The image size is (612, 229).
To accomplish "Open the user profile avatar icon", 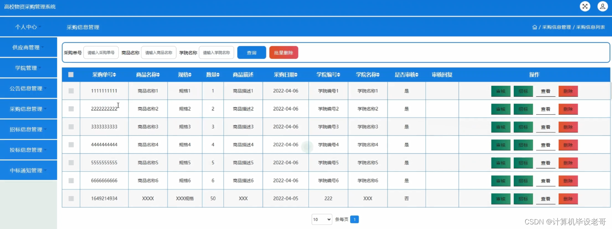I will (x=602, y=6).
